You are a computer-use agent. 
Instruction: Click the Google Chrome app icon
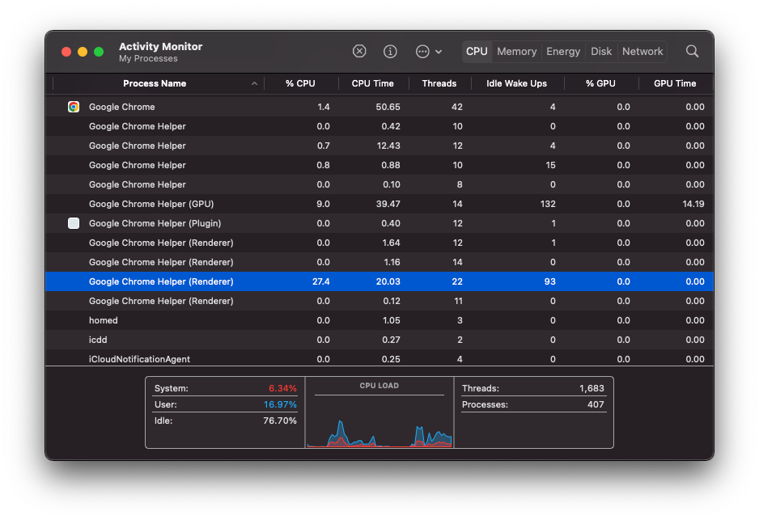pyautogui.click(x=74, y=107)
